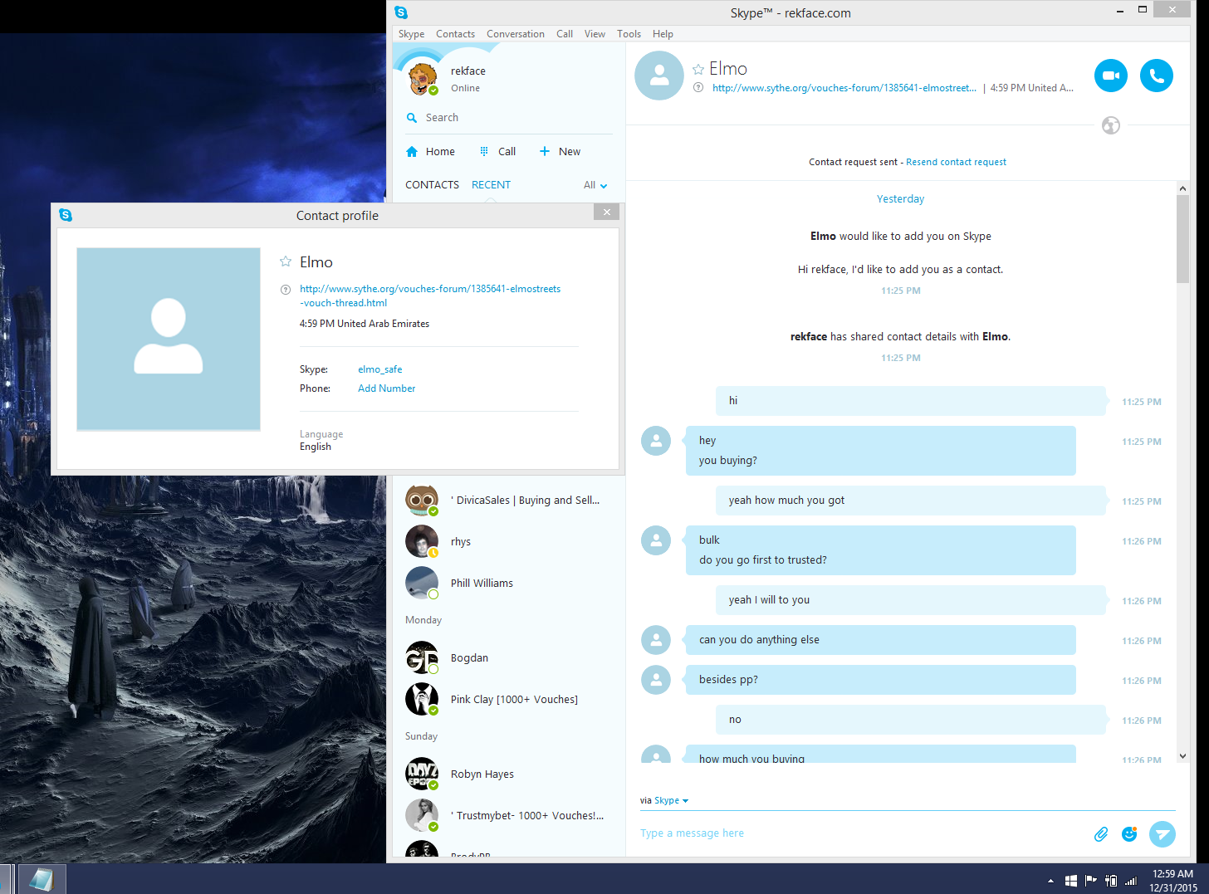Click Elmo's avatar beside the "hey" message
The image size is (1209, 894).
(656, 441)
